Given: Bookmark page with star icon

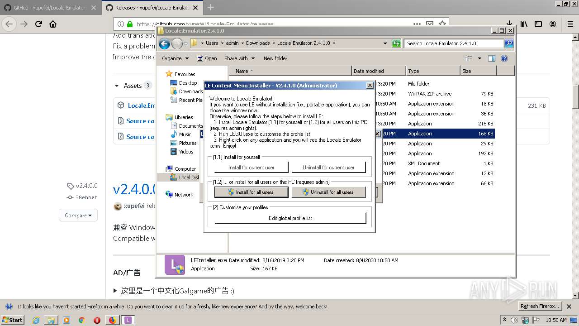Looking at the screenshot, I should pyautogui.click(x=442, y=24).
